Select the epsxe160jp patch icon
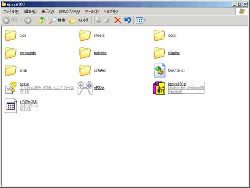The height and width of the screenshot is (188, 250). pyautogui.click(x=159, y=88)
